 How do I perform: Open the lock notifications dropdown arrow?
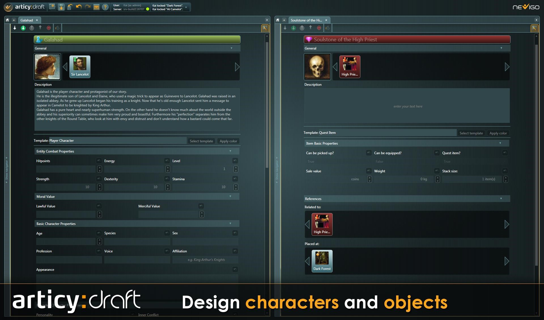click(x=186, y=7)
